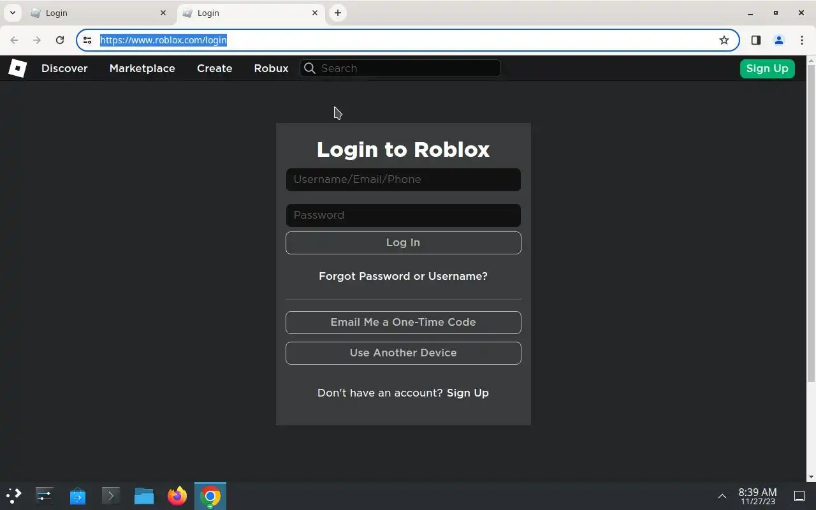Launch the Discover software store

click(x=78, y=495)
